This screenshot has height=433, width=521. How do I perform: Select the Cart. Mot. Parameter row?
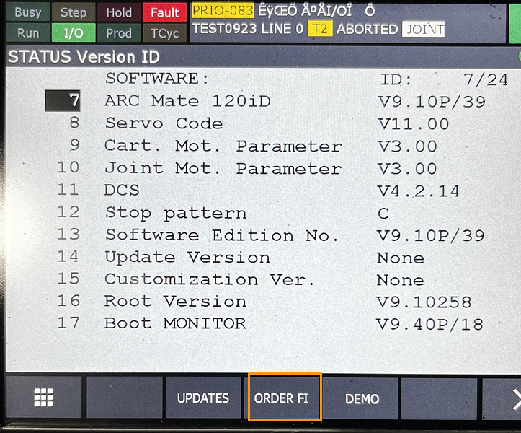(x=252, y=146)
